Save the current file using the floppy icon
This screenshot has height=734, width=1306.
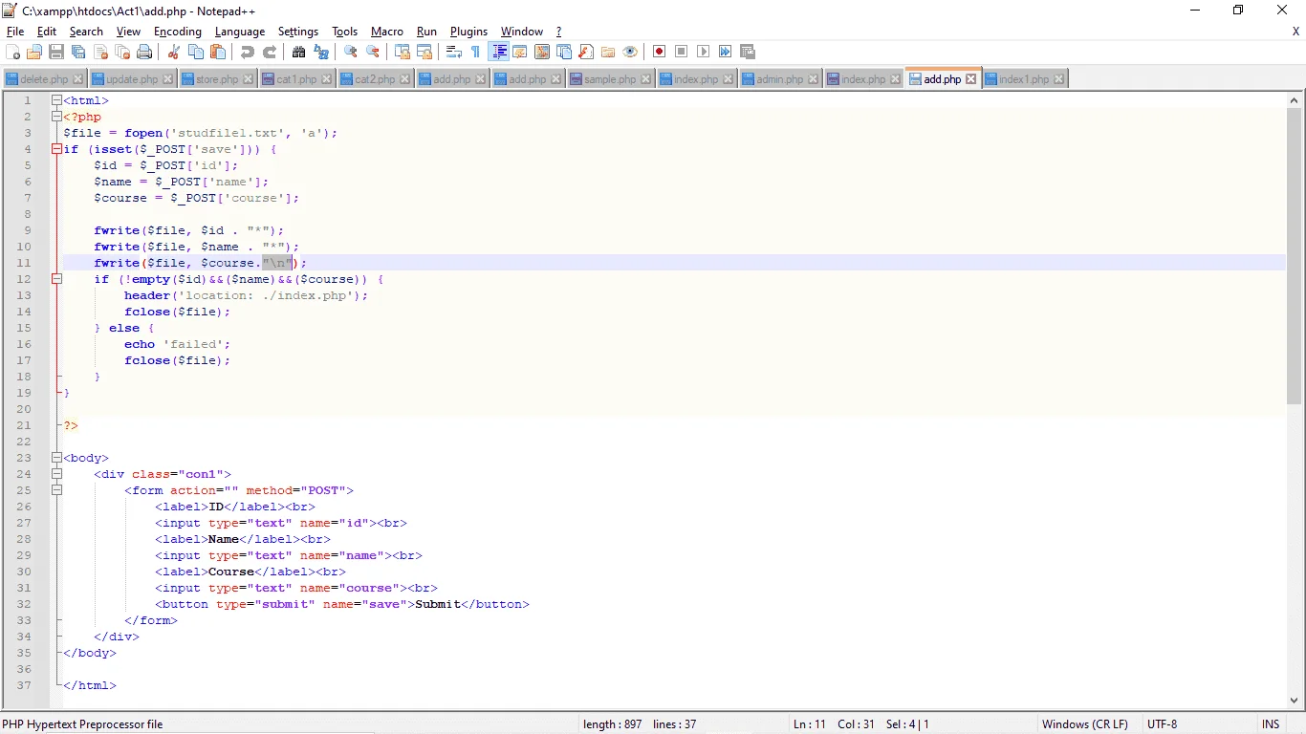(x=56, y=52)
